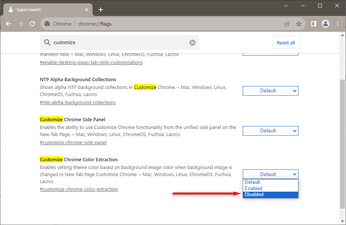Viewport: 346px width, 225px height.
Task: Open Customize Chrome Side Panel dropdown
Action: coord(270,131)
